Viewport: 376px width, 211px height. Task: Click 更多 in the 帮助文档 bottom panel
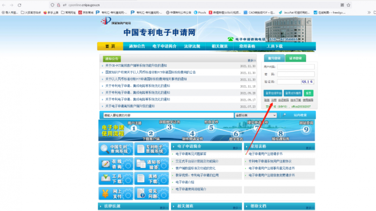click(310, 208)
